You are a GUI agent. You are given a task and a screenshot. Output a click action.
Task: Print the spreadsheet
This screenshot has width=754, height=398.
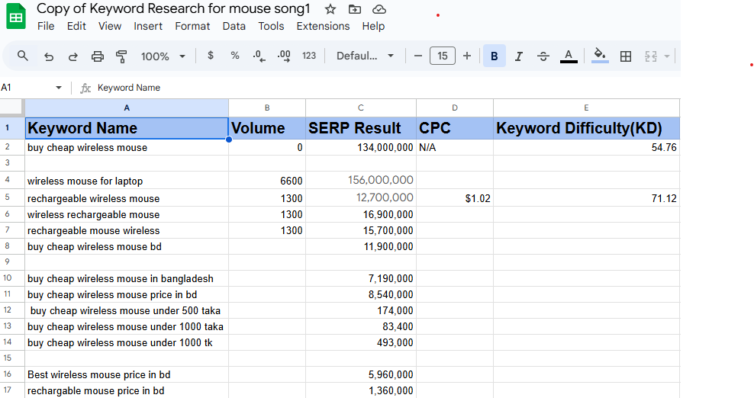pyautogui.click(x=98, y=56)
